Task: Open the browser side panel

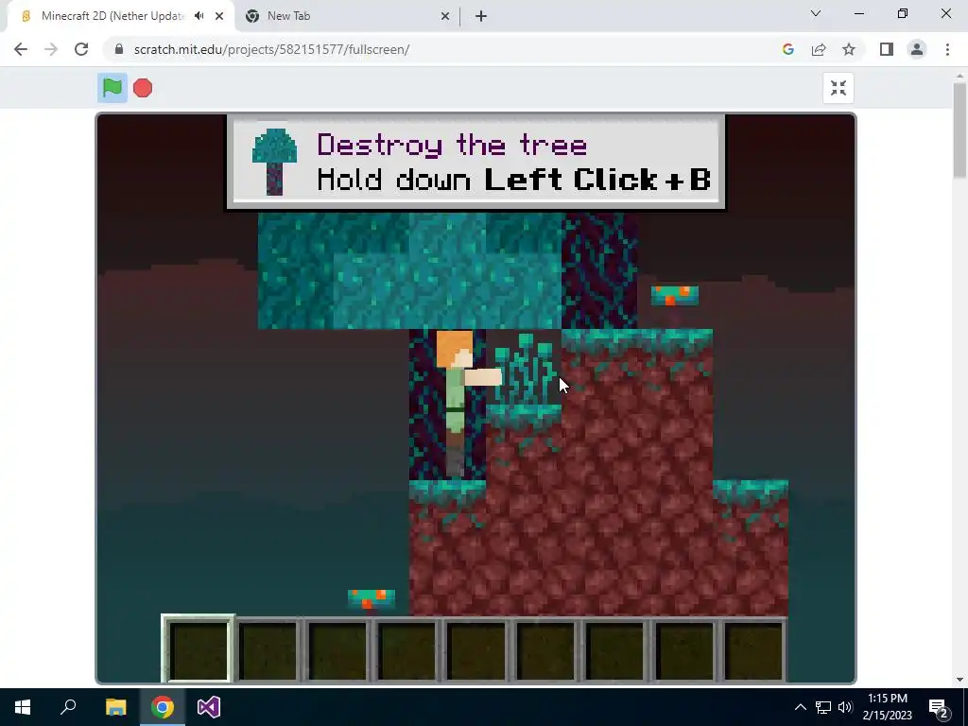Action: [887, 49]
